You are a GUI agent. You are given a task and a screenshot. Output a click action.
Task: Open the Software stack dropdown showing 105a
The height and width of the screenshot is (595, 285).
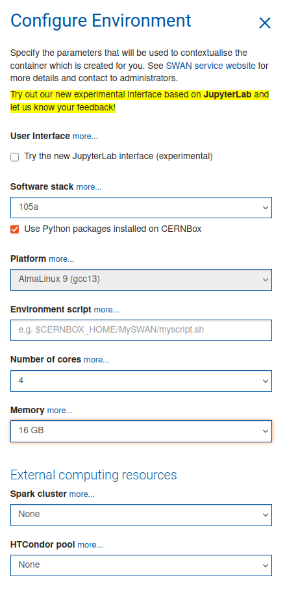tap(141, 208)
